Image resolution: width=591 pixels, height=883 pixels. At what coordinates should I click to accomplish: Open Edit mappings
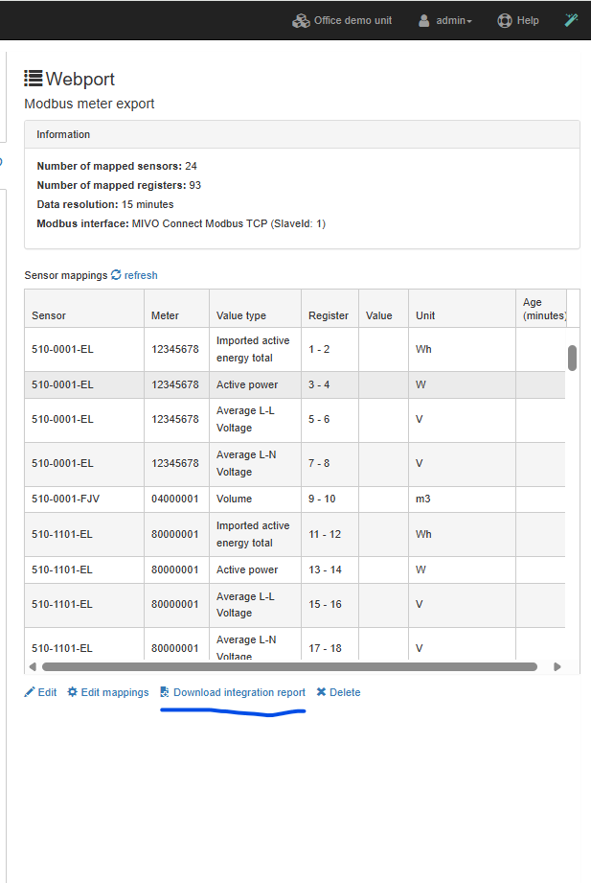coord(108,692)
